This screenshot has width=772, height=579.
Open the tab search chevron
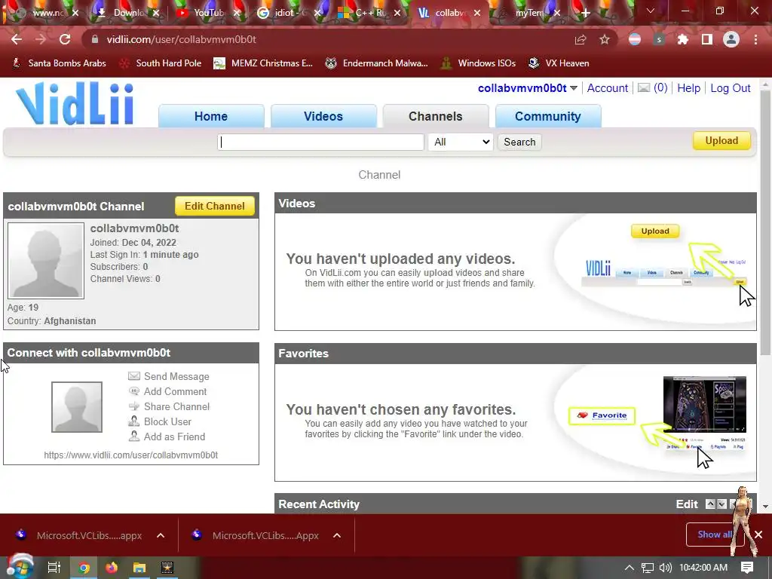coord(651,11)
